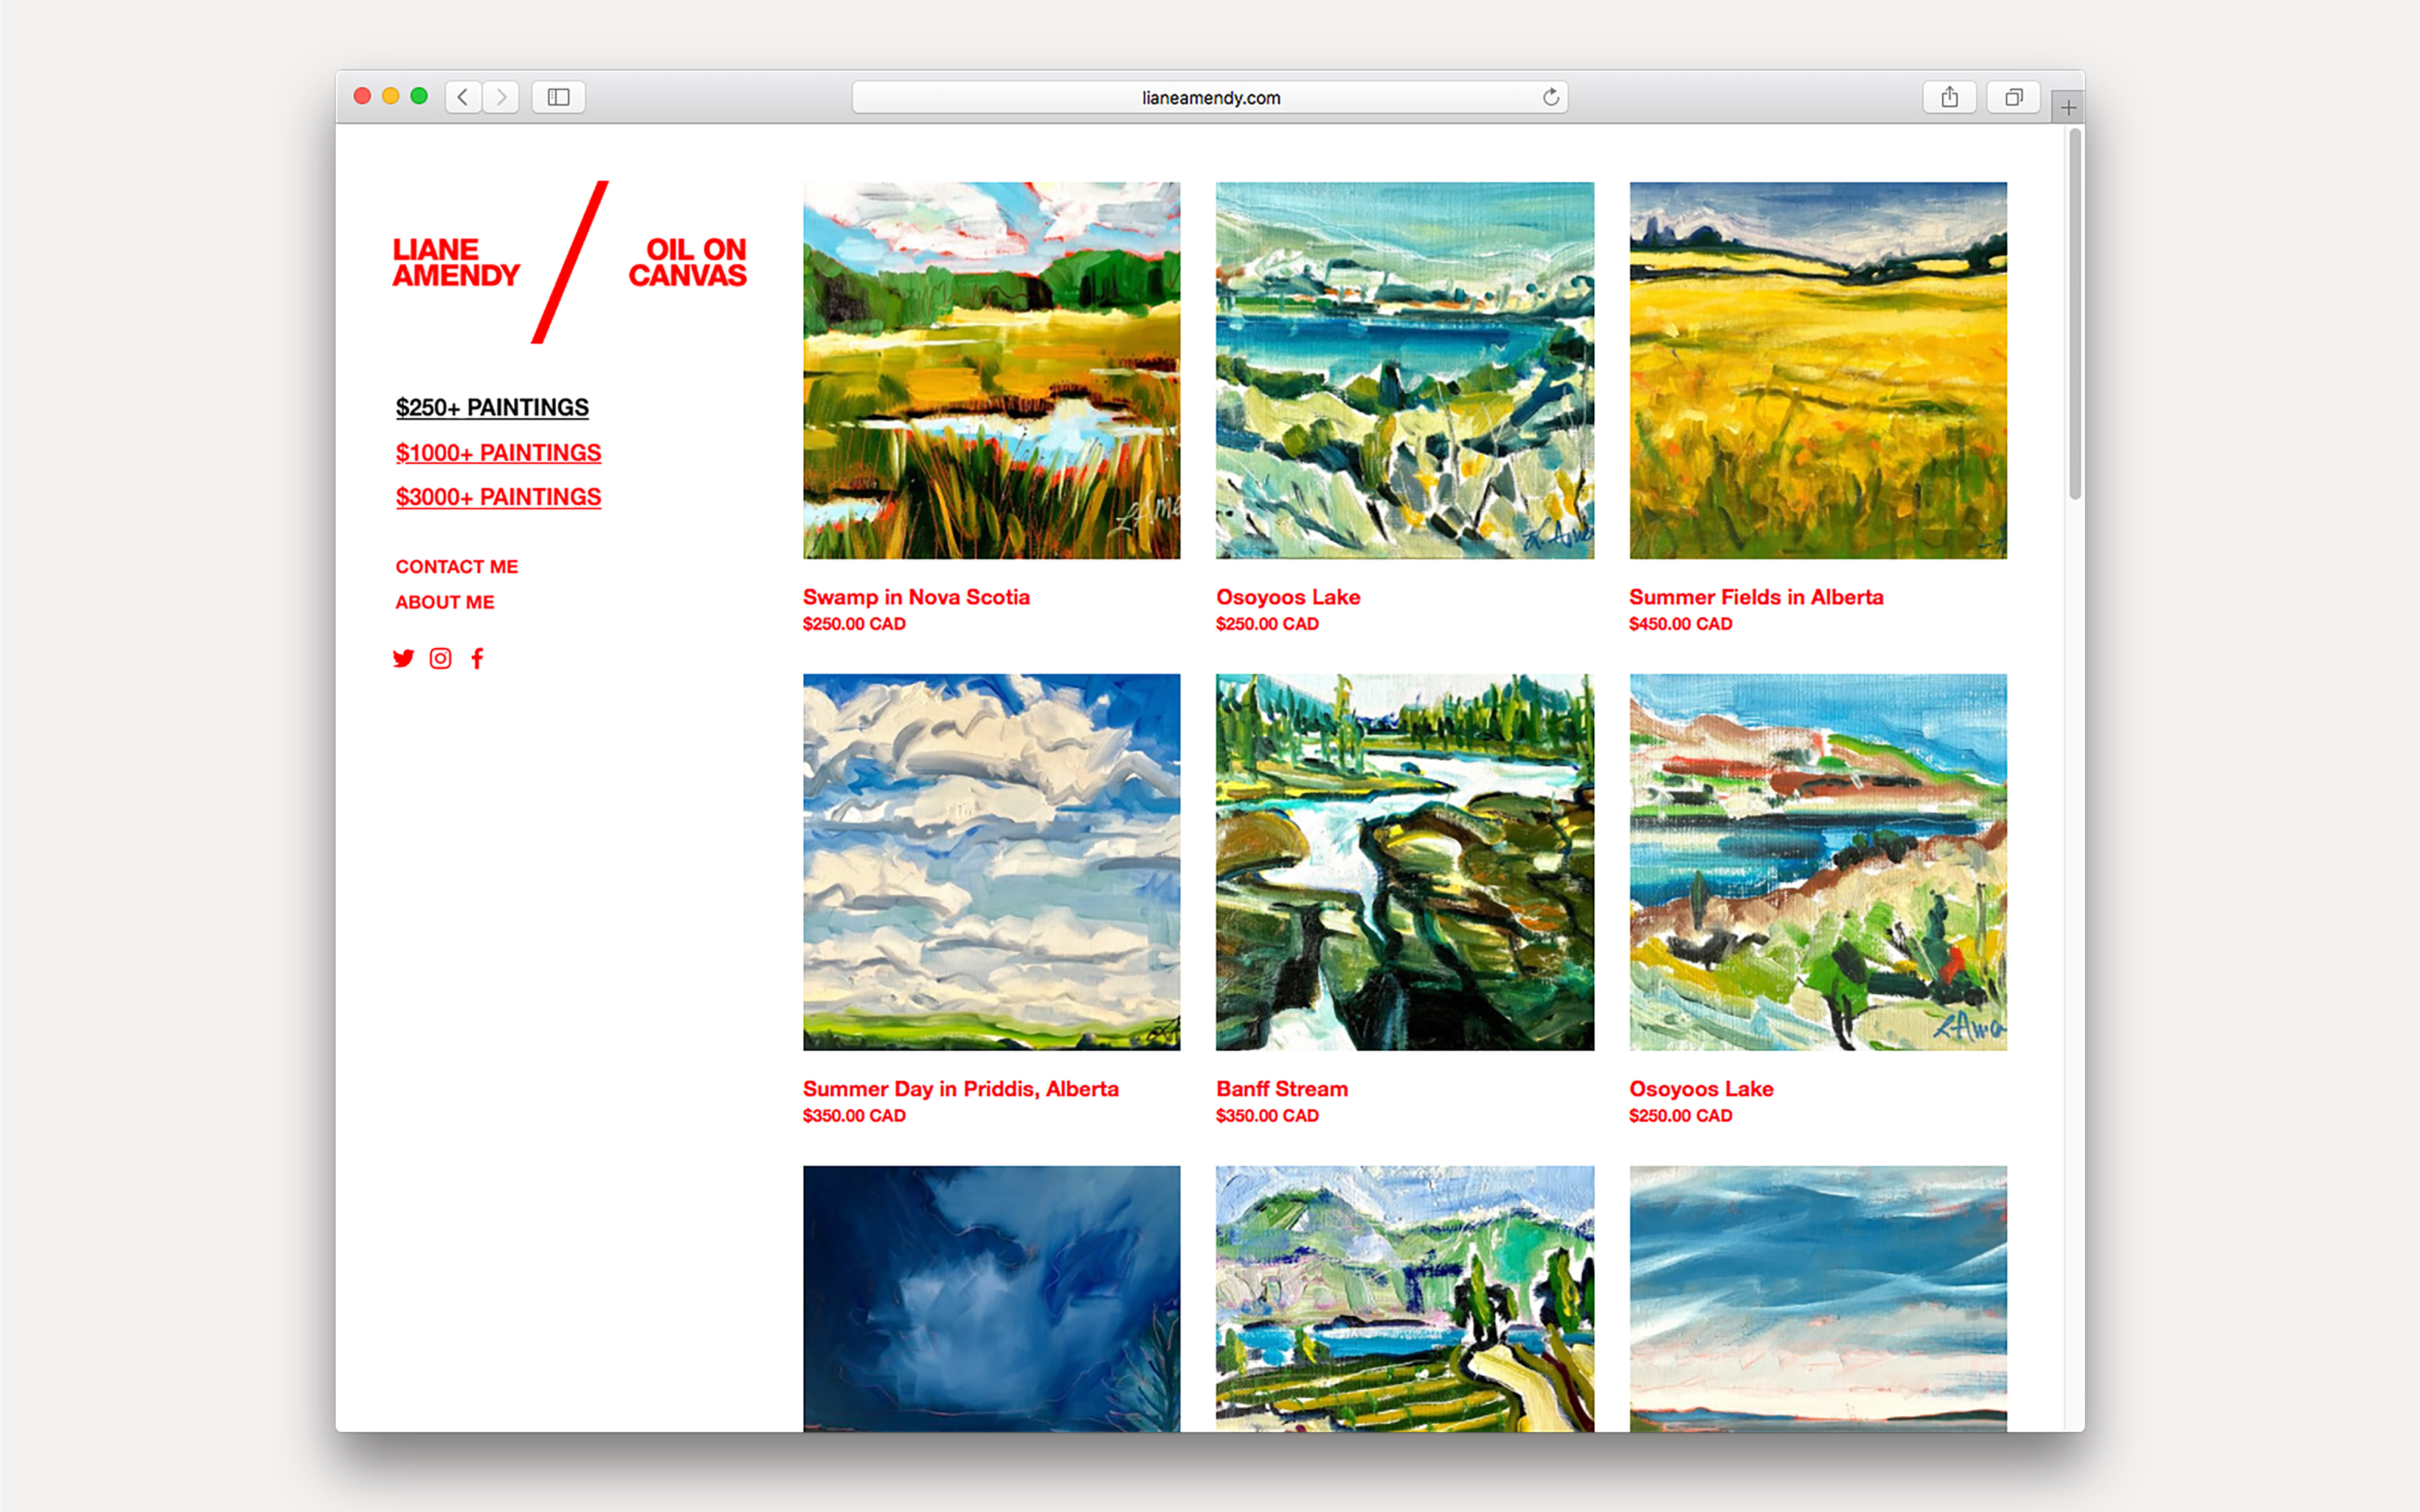
Task: Click the page's vertical scrollbar handle
Action: pos(2075,315)
